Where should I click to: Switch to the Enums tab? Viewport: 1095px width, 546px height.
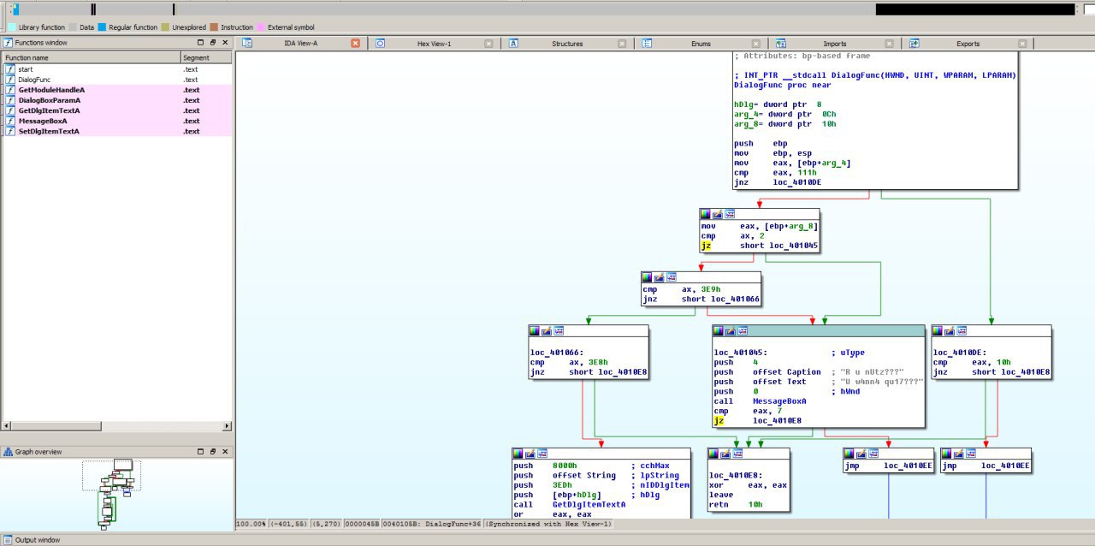[x=700, y=44]
